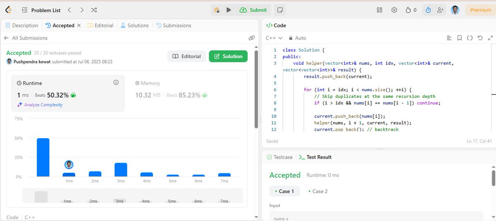Viewport: 496px width, 221px height.
Task: Click the 3ms label in chart minimap
Action: pos(119,201)
